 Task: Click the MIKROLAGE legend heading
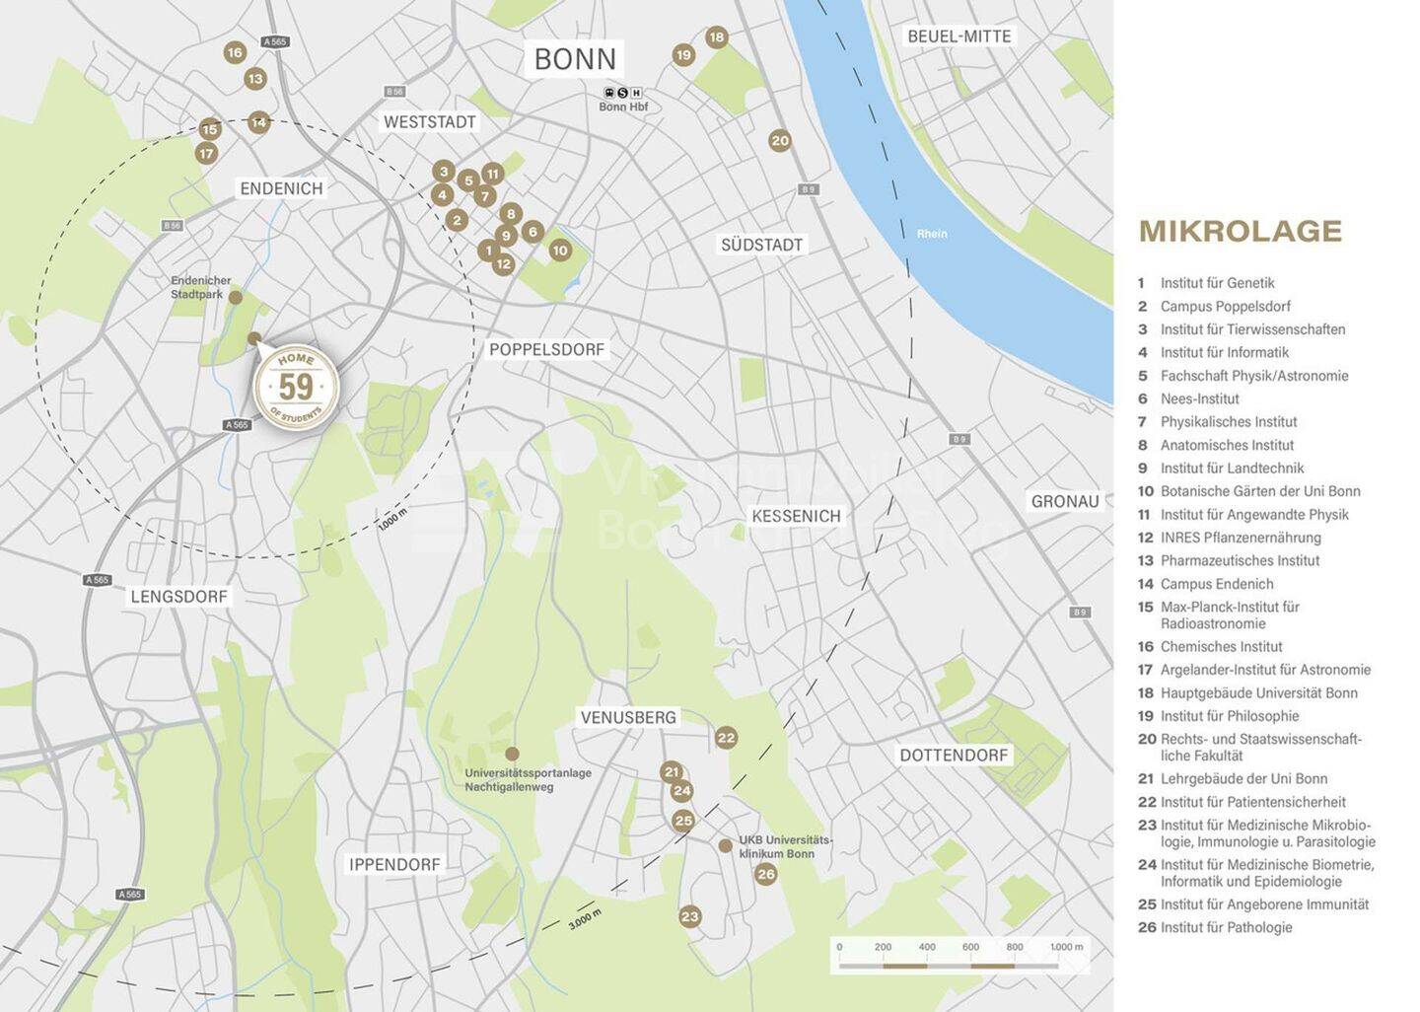coord(1240,231)
